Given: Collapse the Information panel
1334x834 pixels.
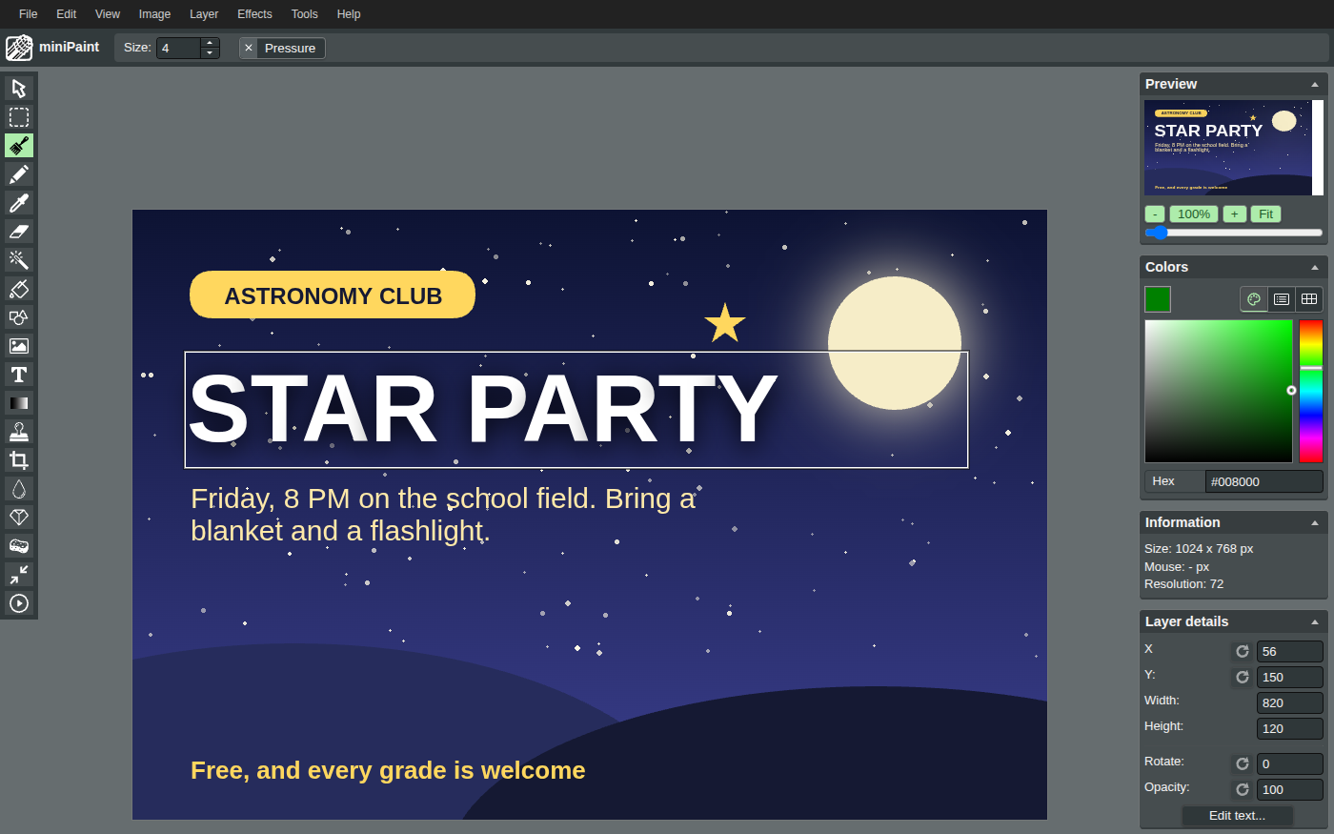Looking at the screenshot, I should 1315,523.
